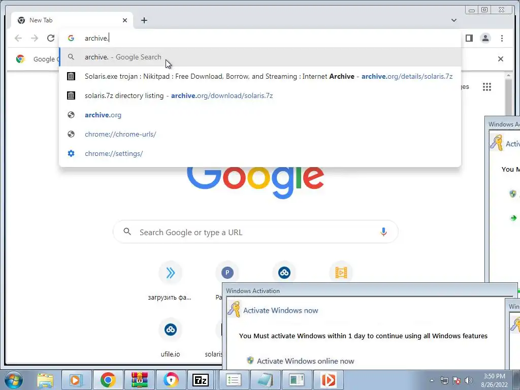Screen dimensions: 520x390
Task: Click the cloud-icon shortcut above Windows Activation
Action: [284, 273]
